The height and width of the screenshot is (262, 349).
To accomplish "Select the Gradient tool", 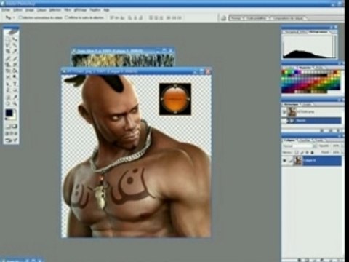I will click(x=15, y=71).
